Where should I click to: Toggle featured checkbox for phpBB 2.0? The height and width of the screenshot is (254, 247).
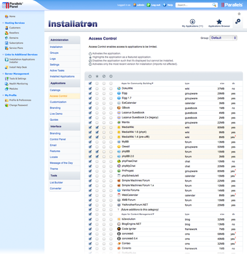coord(97,156)
